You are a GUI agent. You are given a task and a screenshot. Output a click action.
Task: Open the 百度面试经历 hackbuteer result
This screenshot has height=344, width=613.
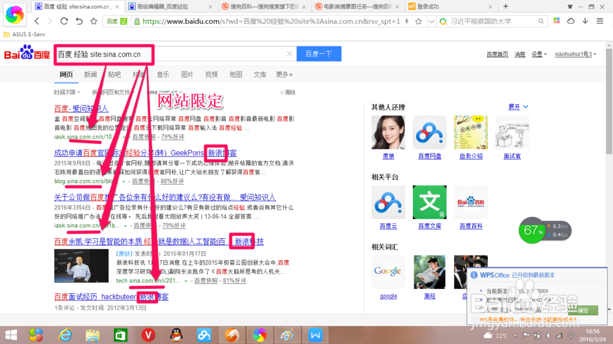(x=112, y=297)
